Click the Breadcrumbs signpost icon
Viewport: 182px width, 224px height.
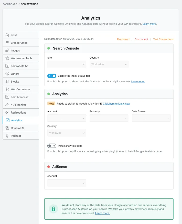7,43
